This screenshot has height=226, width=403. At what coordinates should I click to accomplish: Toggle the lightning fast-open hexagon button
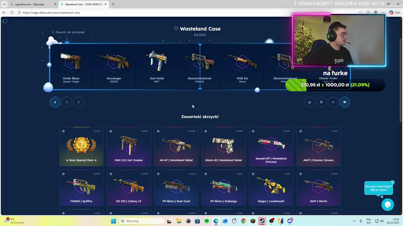coord(333,102)
